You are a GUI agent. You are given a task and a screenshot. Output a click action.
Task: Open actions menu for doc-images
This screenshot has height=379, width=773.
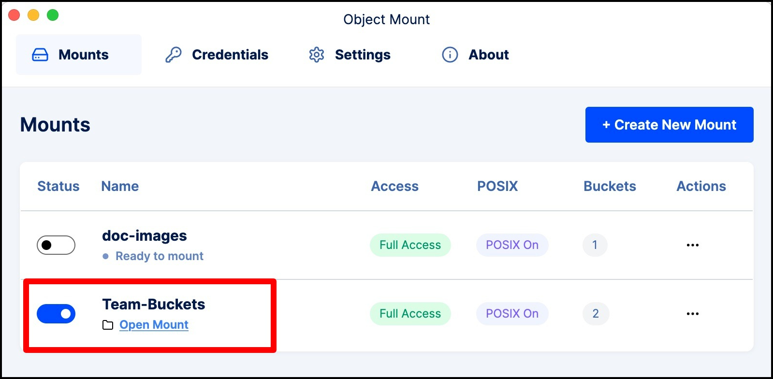[692, 245]
